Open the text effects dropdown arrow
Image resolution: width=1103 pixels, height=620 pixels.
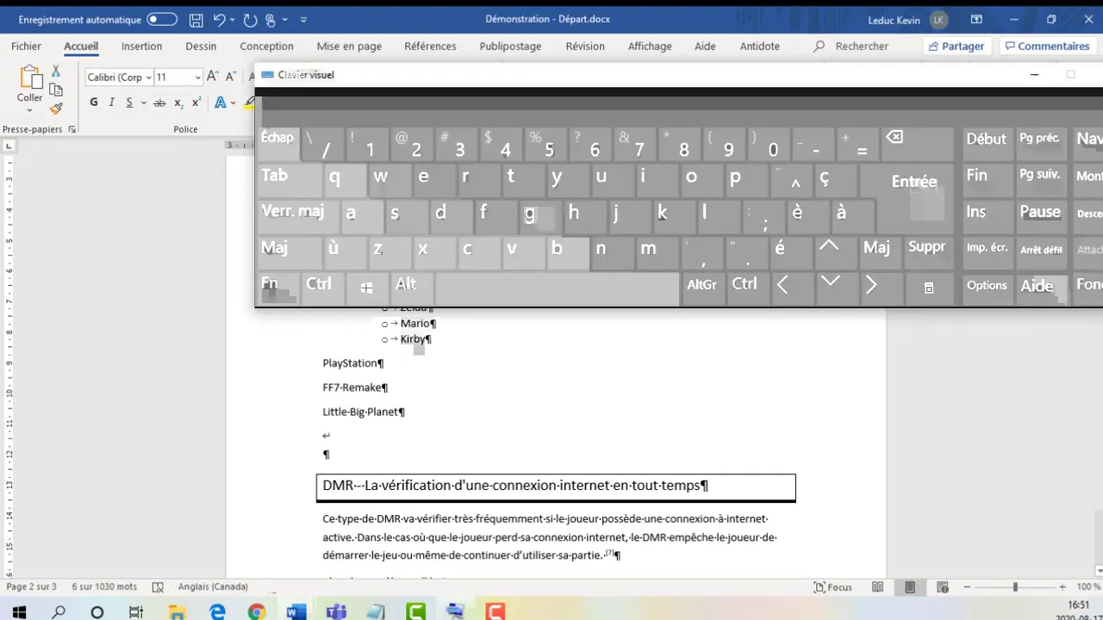point(234,102)
